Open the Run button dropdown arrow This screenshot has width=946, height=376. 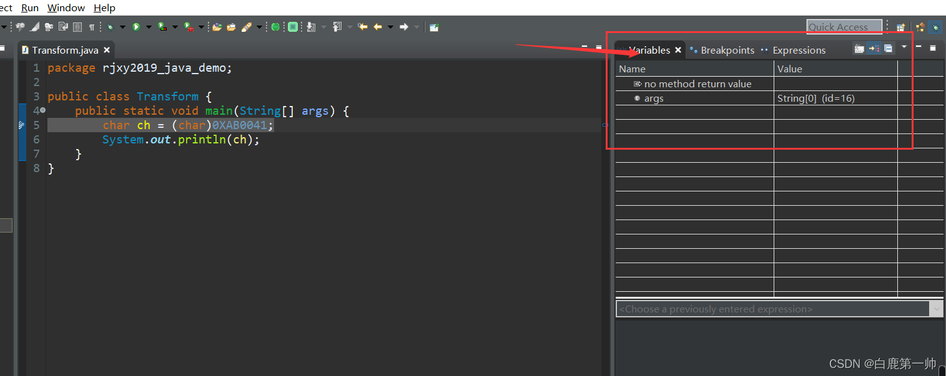point(149,27)
